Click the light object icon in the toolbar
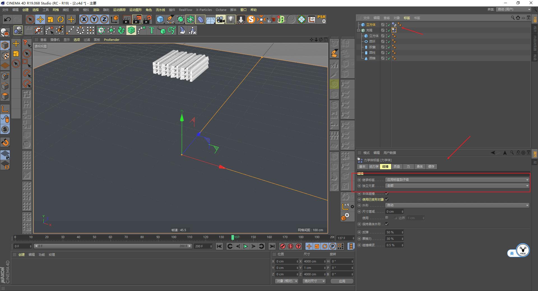This screenshot has width=538, height=291. [x=230, y=19]
